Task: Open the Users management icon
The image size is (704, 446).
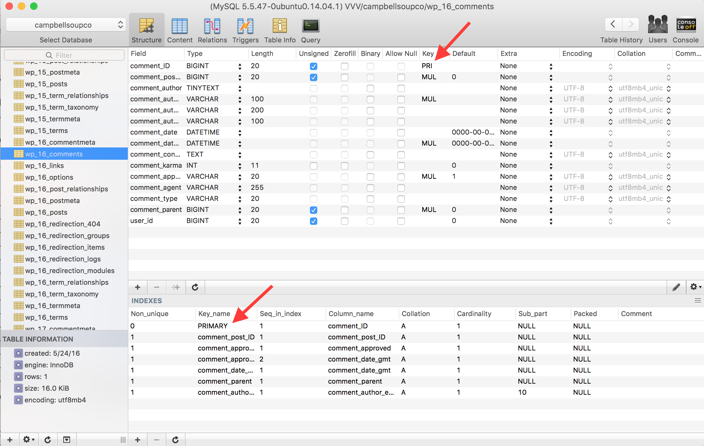Action: click(657, 25)
